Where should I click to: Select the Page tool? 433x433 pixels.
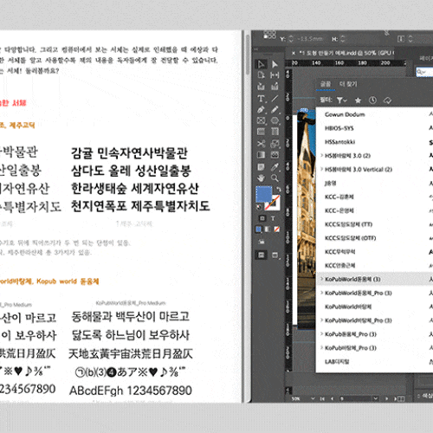[261, 75]
